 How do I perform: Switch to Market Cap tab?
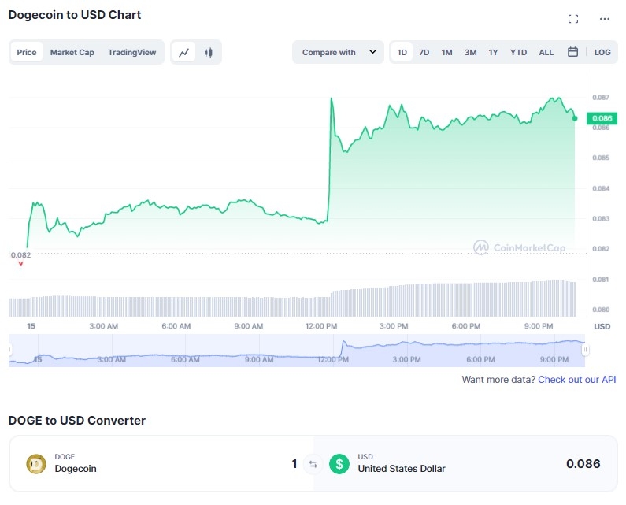72,52
